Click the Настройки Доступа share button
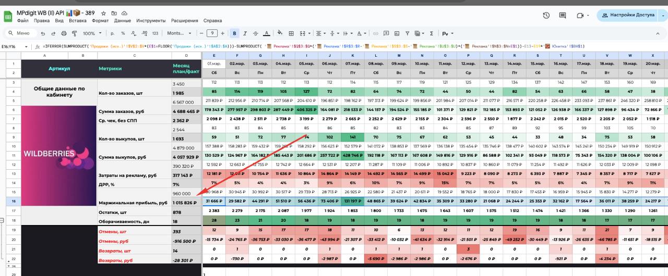This screenshot has height=276, width=668. click(627, 15)
